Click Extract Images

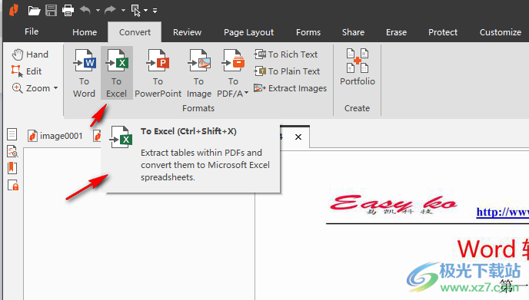pyautogui.click(x=290, y=88)
